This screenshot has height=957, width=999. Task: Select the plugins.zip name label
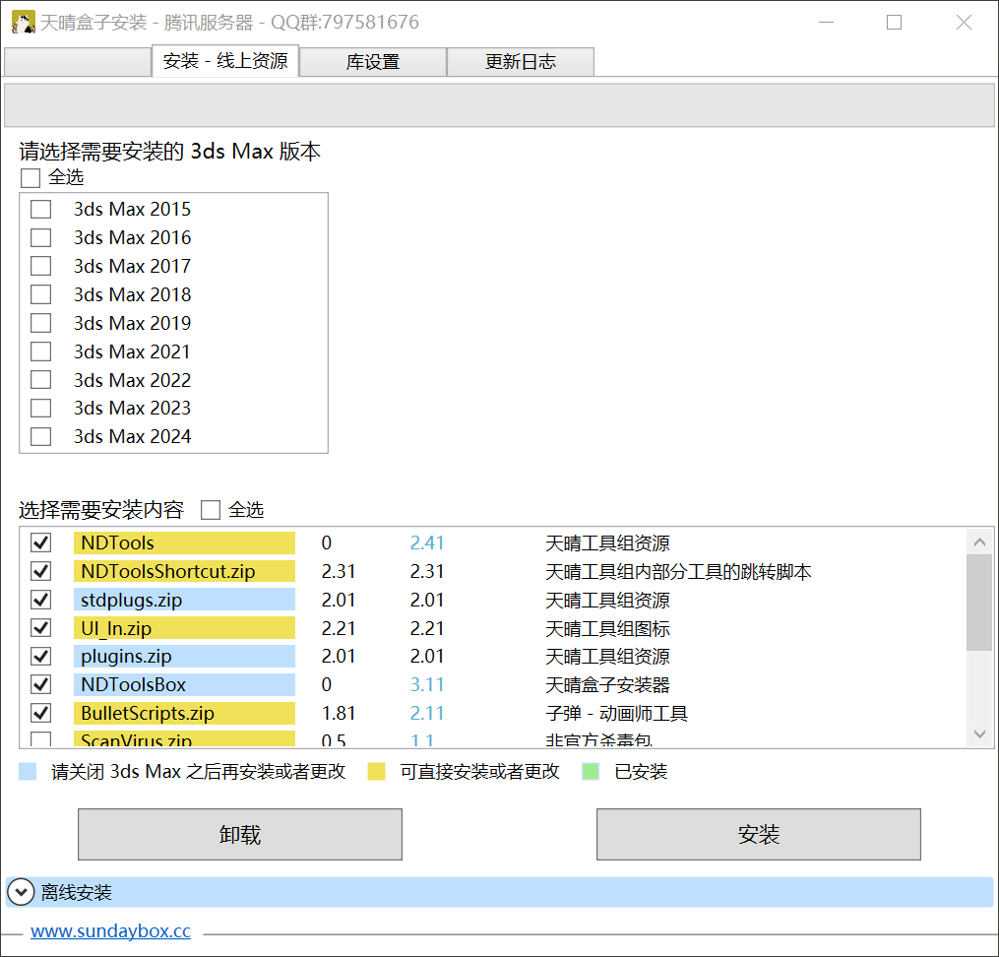click(x=184, y=657)
